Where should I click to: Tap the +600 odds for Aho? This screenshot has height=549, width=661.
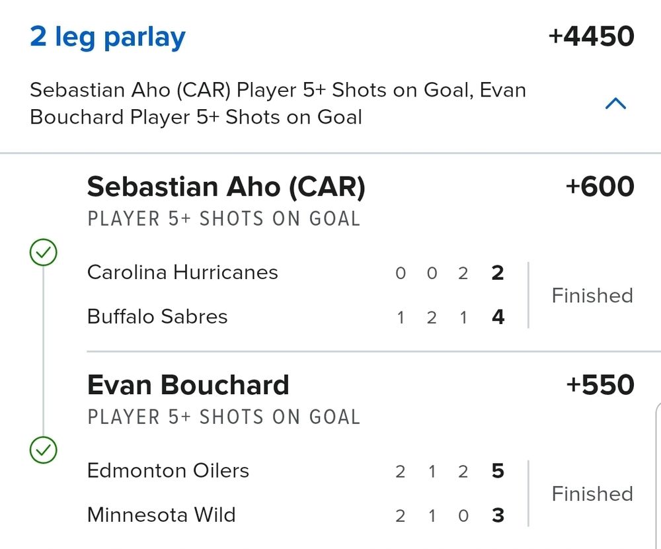pos(600,187)
